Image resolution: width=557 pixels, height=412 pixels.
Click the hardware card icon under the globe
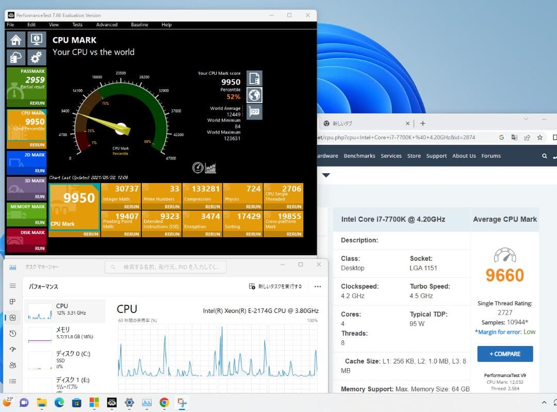point(254,112)
